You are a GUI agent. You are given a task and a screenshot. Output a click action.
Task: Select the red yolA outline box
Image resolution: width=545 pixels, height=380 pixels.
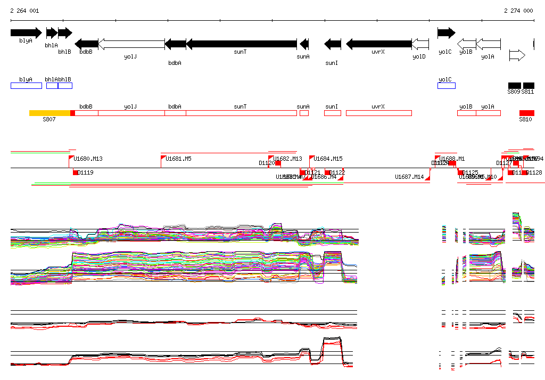(489, 113)
